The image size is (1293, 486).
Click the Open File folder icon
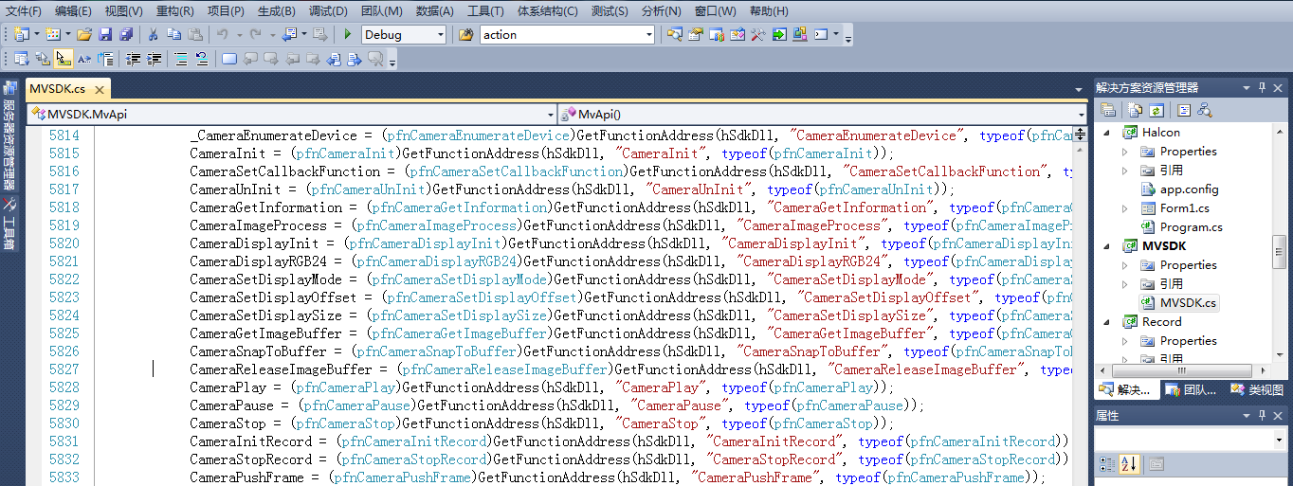(x=84, y=34)
